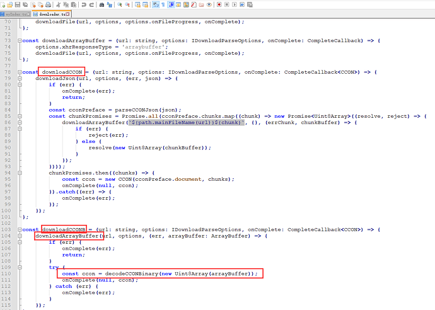The height and width of the screenshot is (310, 435).
Task: Collapse the try block at line 109
Action: pos(20,267)
